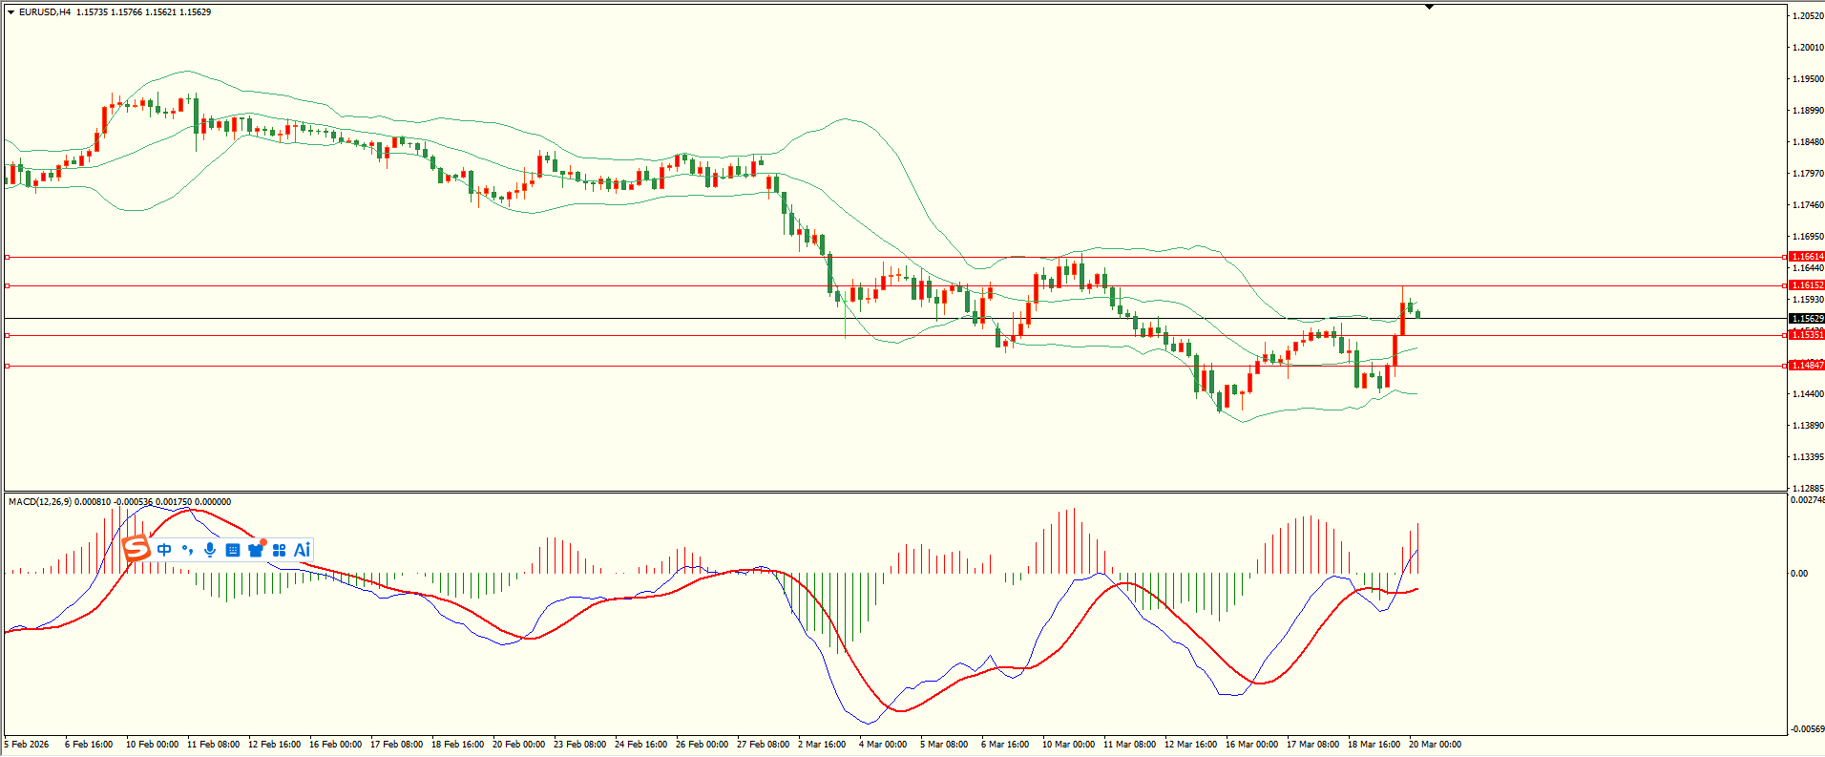Toggle the IME punctuation mode button

click(187, 550)
